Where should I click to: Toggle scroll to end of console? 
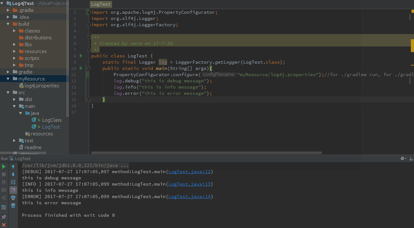coord(13,190)
